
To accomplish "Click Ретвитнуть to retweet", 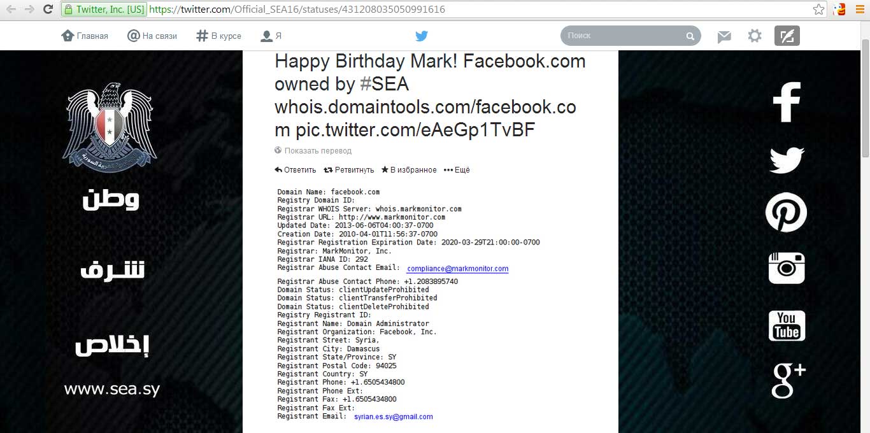I will point(349,170).
